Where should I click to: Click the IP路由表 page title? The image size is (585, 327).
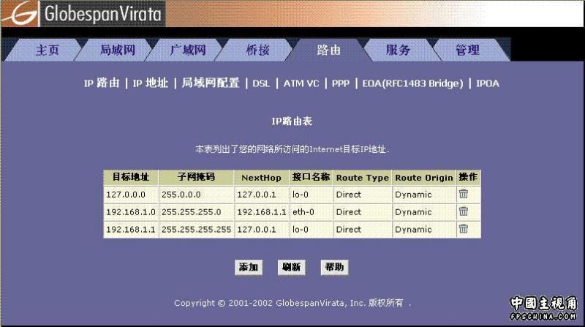click(292, 121)
